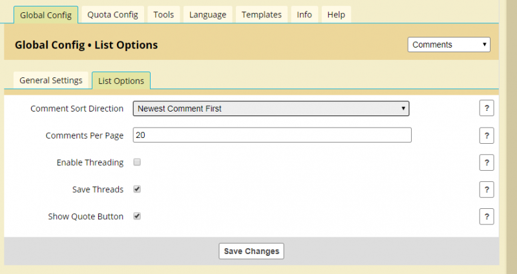Click the Save Changes button
517x274 pixels.
pos(251,251)
